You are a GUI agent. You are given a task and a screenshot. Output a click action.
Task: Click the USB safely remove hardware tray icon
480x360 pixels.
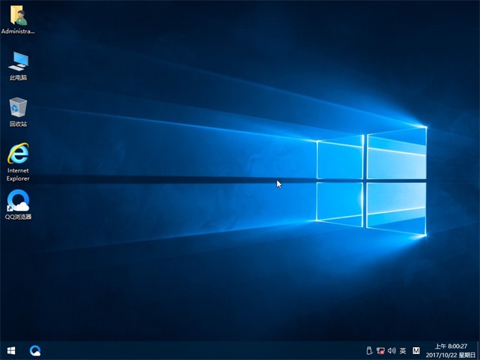[x=368, y=350]
